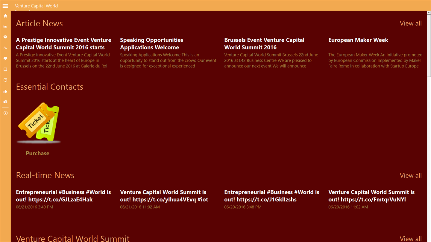Open tweet with link t.co/GJLzaE4Hak

pos(63,196)
